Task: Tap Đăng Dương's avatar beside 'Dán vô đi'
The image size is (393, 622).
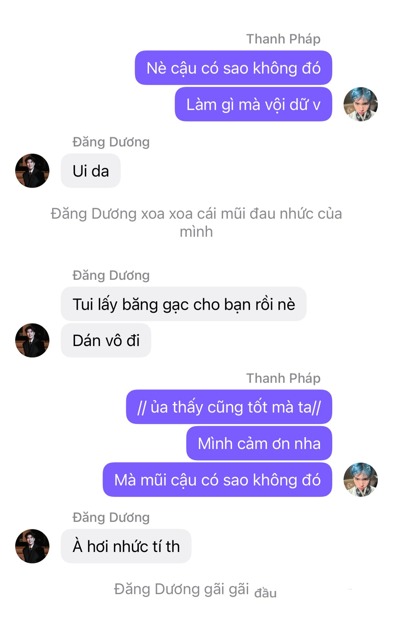Action: click(32, 340)
